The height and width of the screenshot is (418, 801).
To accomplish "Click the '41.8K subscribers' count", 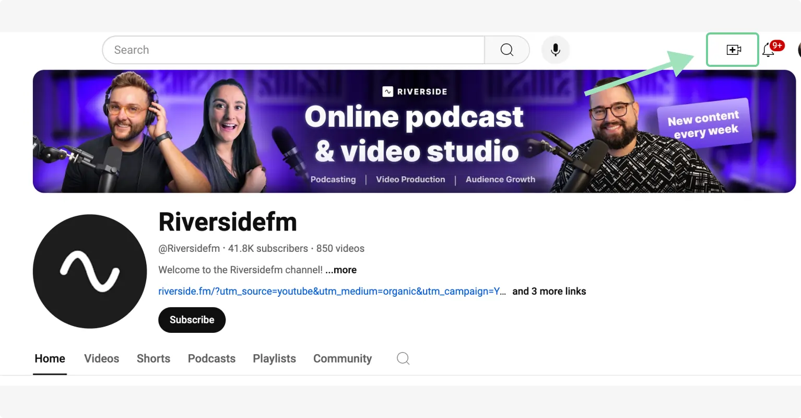I will point(268,248).
